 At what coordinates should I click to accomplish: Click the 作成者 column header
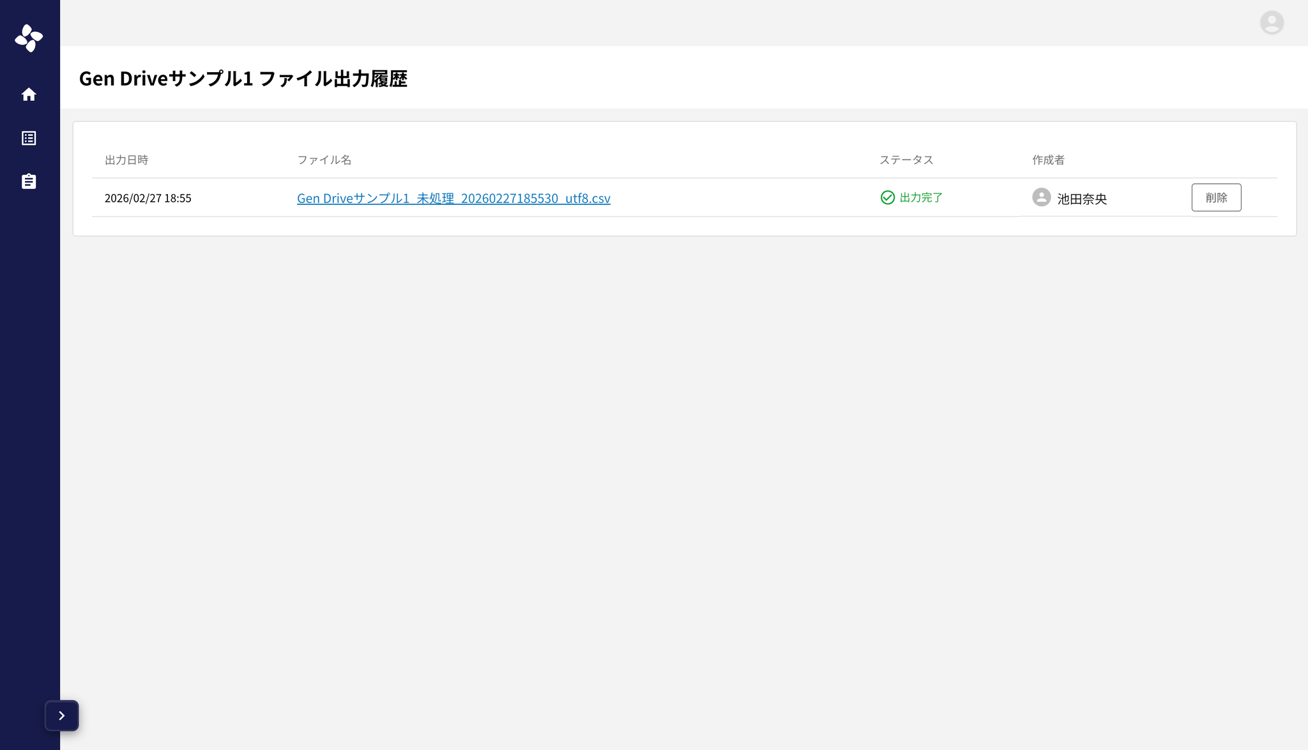[1048, 160]
